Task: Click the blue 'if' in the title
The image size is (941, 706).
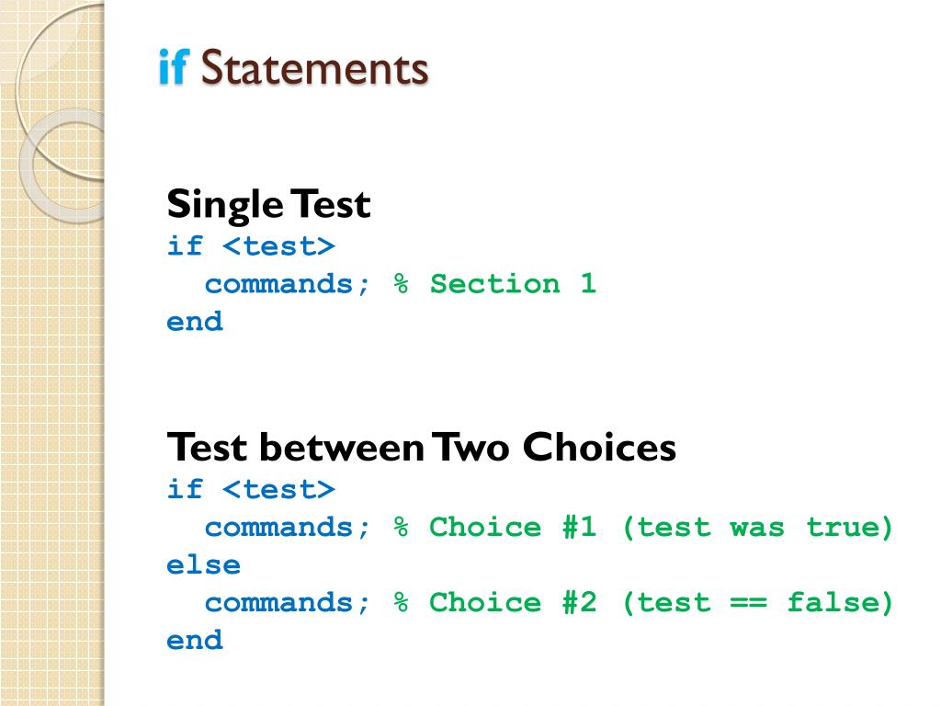Action: click(x=174, y=66)
